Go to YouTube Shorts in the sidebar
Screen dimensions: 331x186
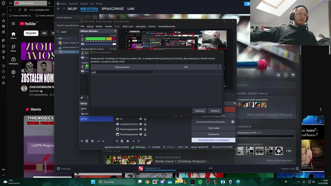point(13,48)
